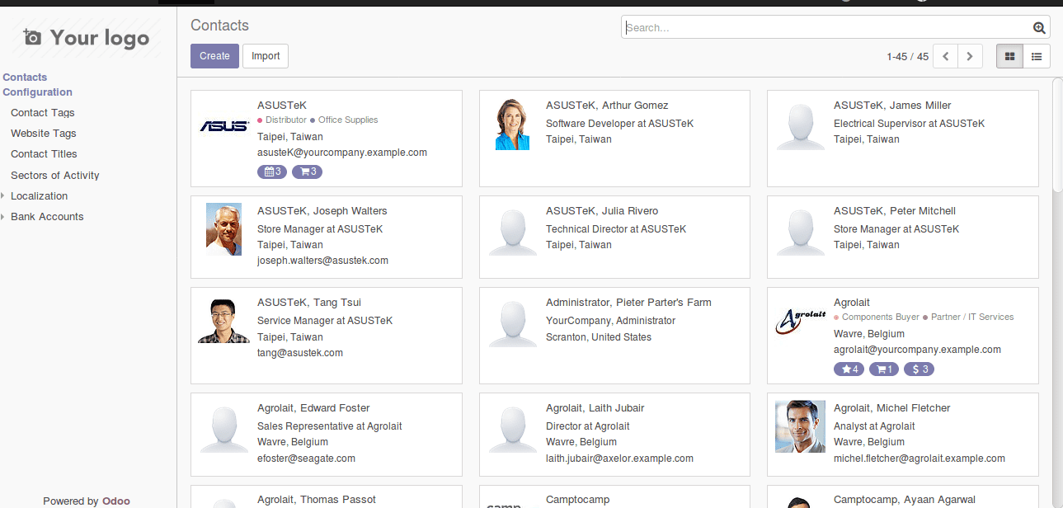Click the Distributor tag pink dot

point(260,120)
